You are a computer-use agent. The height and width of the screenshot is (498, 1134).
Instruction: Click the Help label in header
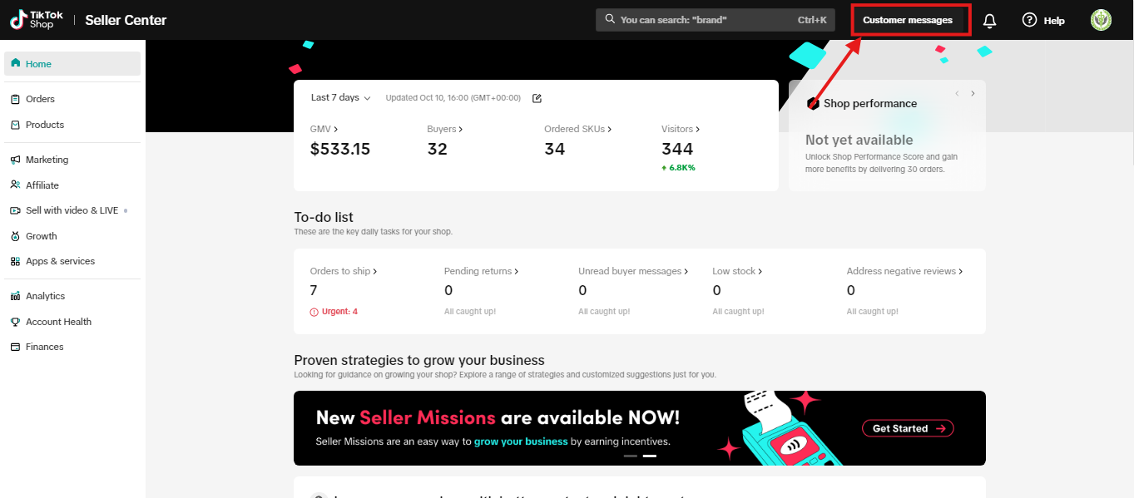(x=1054, y=21)
